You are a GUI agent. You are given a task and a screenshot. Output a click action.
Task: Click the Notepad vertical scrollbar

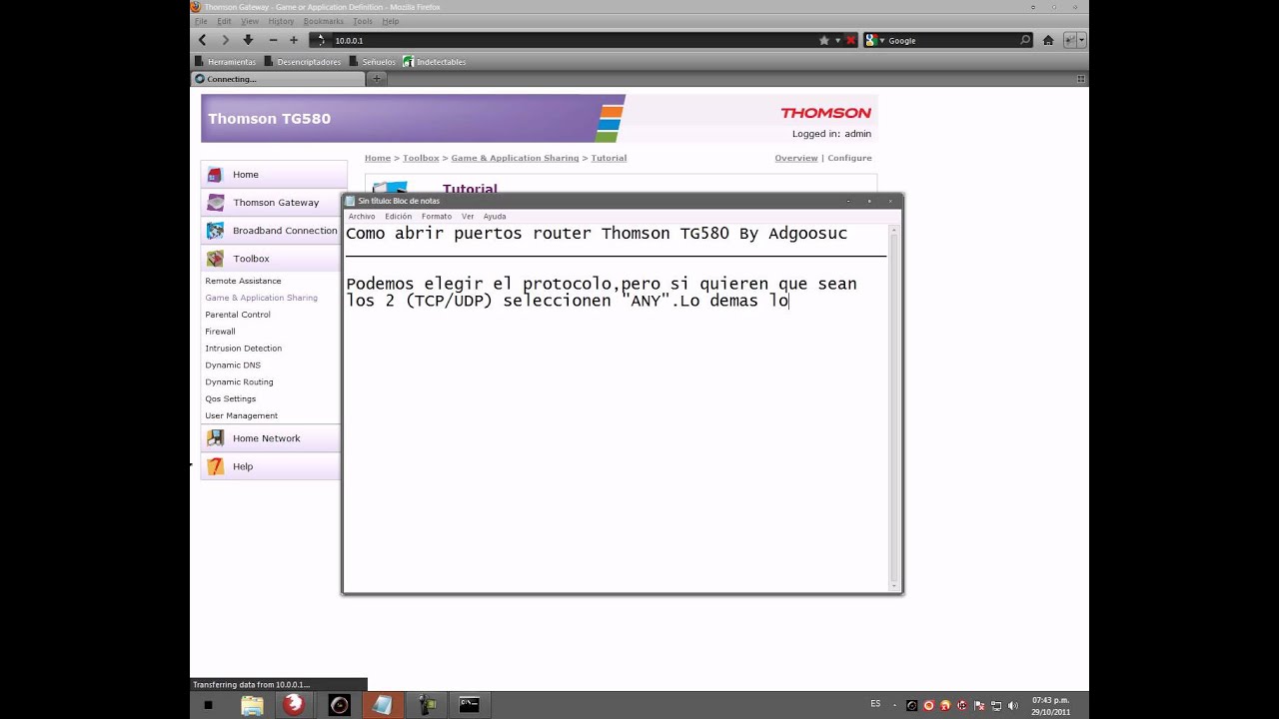pos(894,405)
